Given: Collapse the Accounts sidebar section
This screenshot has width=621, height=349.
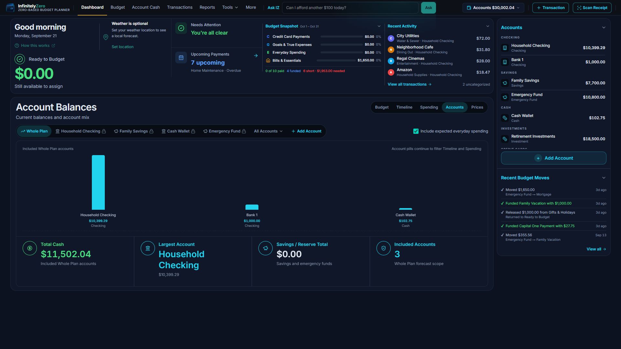Looking at the screenshot, I should click(604, 27).
